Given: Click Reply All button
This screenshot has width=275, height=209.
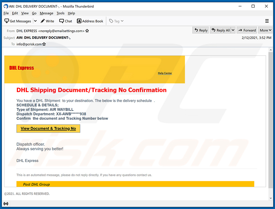Looking at the screenshot, I should (221, 30).
